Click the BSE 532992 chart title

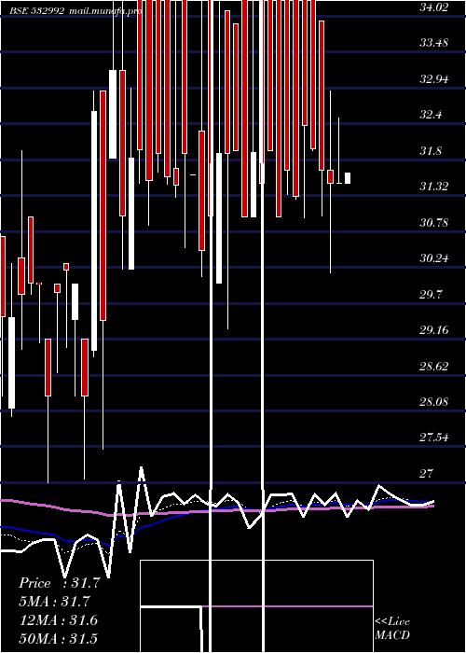click(x=36, y=11)
